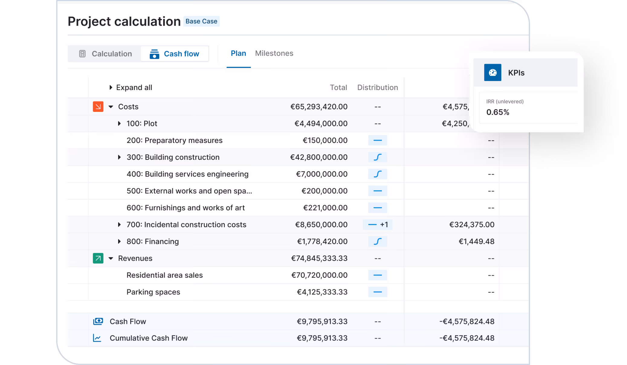This screenshot has width=627, height=365.
Task: Click the orange Costs arrow icon
Action: tap(98, 107)
